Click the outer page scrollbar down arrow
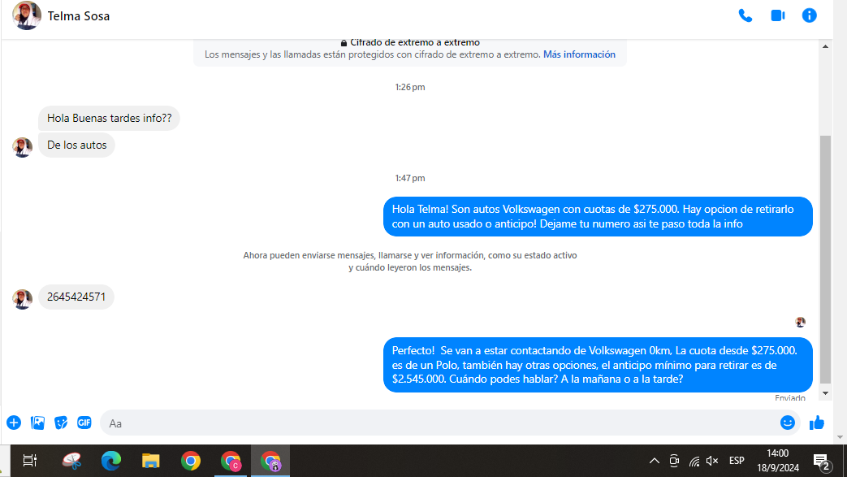The image size is (847, 477). click(840, 437)
